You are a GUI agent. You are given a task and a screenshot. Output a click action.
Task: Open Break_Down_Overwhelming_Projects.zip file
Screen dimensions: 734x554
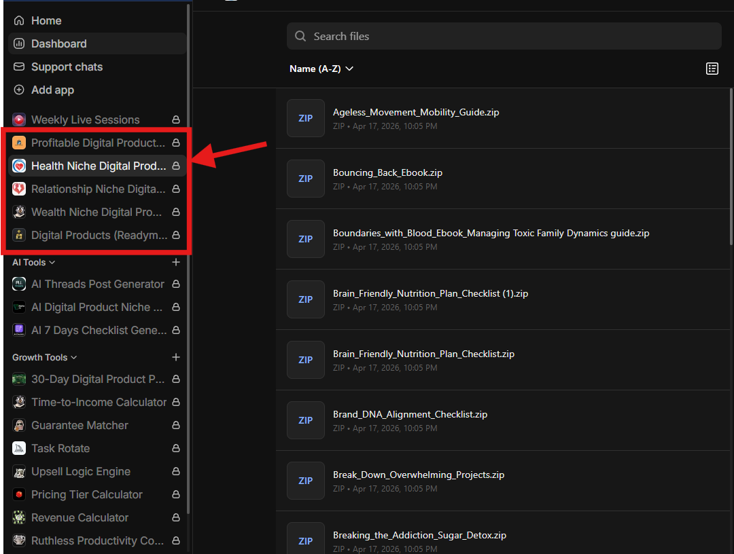click(502, 481)
